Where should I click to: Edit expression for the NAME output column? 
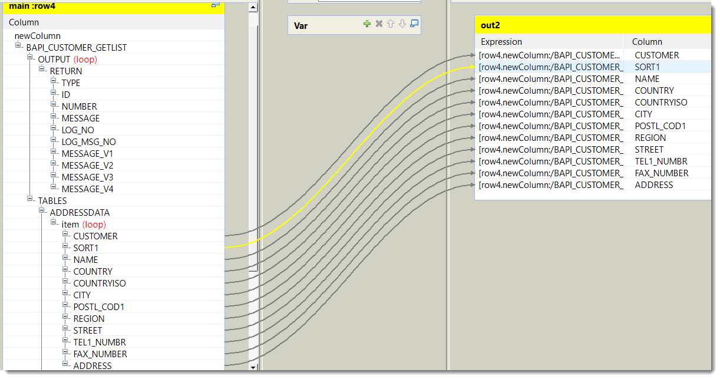[549, 78]
